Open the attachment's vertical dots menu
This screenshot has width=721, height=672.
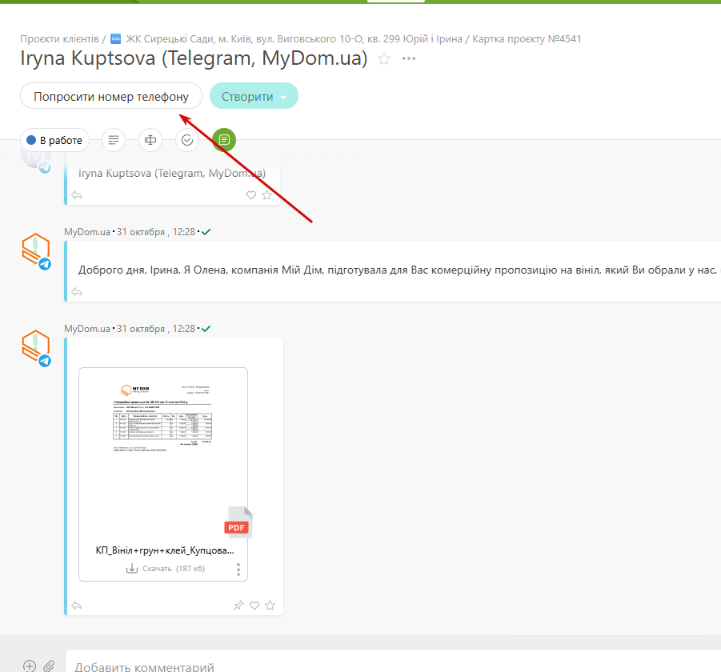(238, 570)
